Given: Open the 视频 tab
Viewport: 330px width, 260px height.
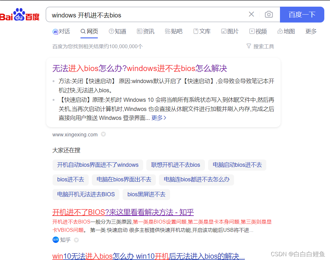Looking at the screenshot, I should click(258, 31).
